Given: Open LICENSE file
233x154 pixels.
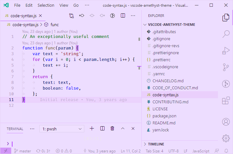Looking at the screenshot, I should point(180,109).
